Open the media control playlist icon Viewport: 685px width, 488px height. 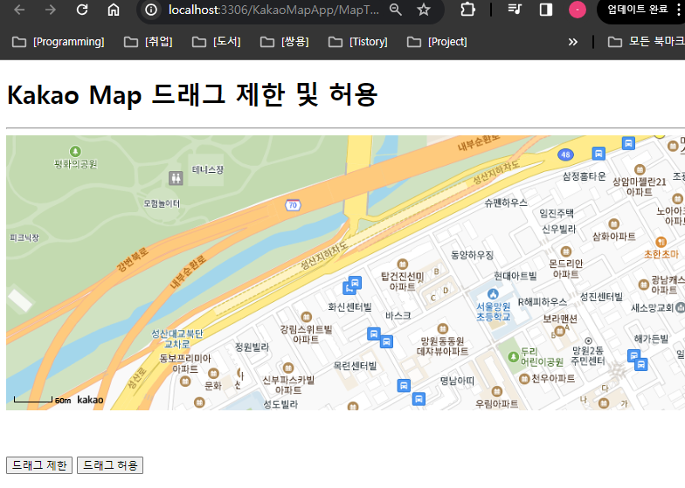515,9
